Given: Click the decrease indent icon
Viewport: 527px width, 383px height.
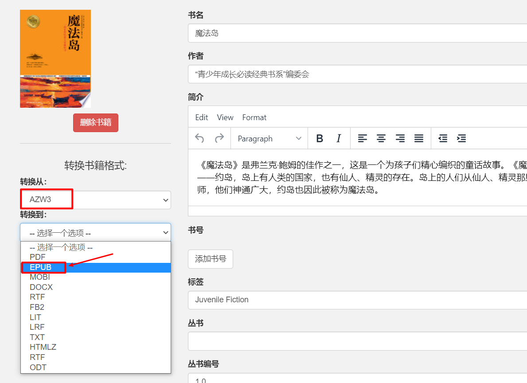Looking at the screenshot, I should (x=443, y=138).
